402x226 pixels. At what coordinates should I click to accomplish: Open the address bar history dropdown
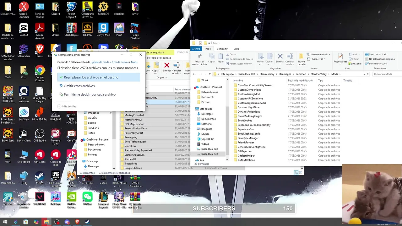(364, 74)
